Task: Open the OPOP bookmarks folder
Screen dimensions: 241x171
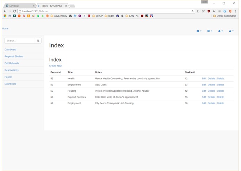Action: tap(97, 16)
